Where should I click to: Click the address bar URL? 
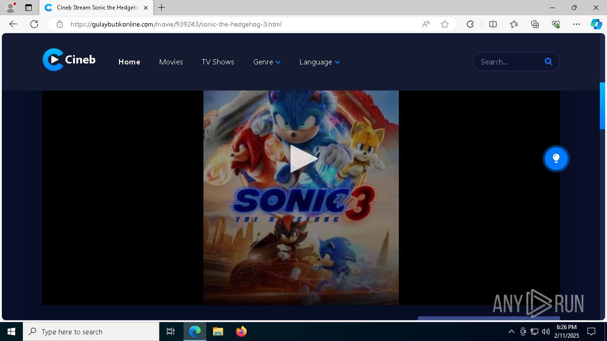coord(176,24)
